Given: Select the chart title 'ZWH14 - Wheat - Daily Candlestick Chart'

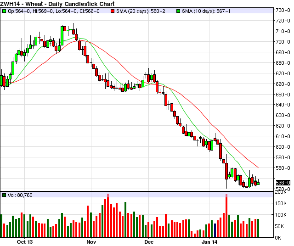Looking at the screenshot, I should tap(57, 4).
